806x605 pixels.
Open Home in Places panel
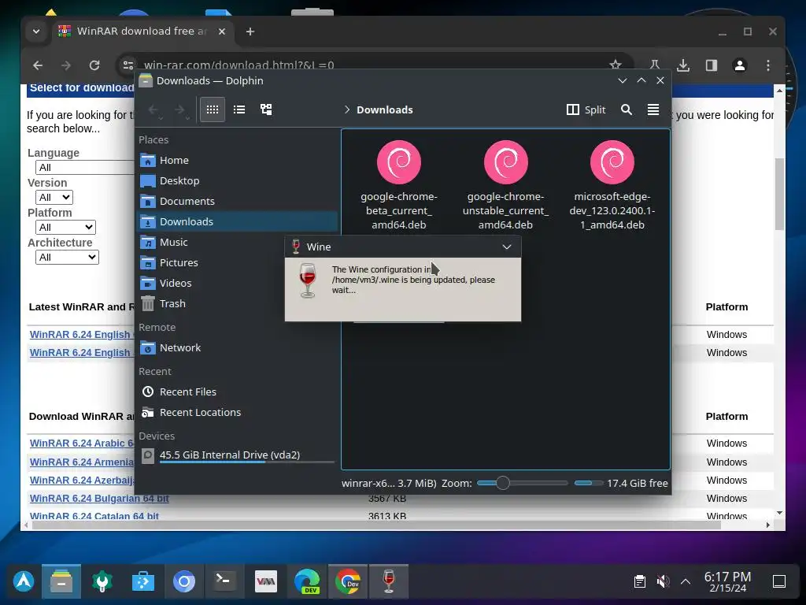(x=237, y=160)
